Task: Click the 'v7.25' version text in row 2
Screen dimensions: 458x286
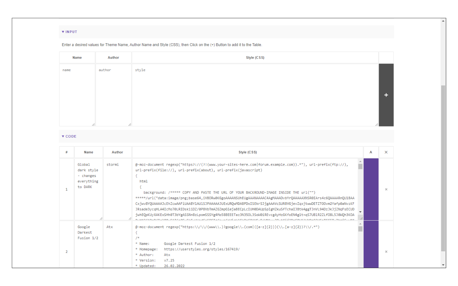Action: tap(169, 260)
